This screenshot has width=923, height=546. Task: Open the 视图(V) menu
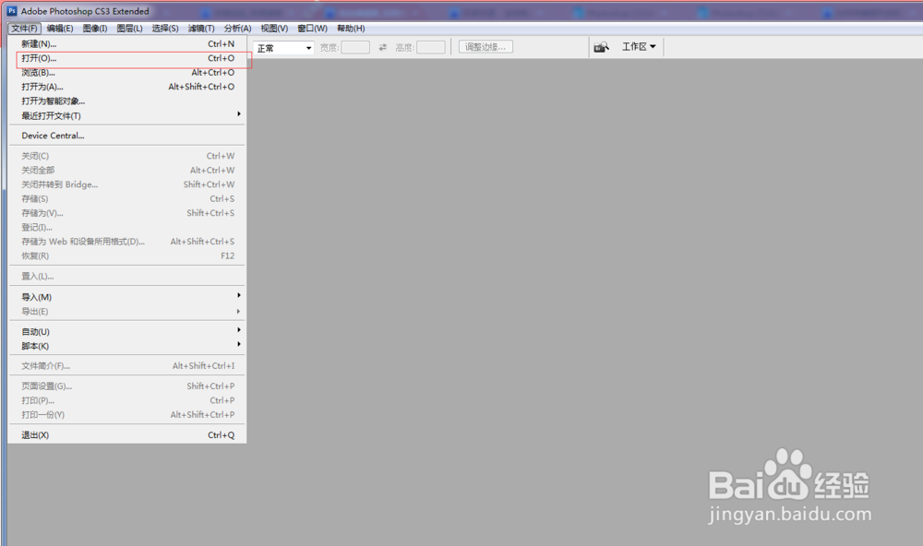coord(274,29)
